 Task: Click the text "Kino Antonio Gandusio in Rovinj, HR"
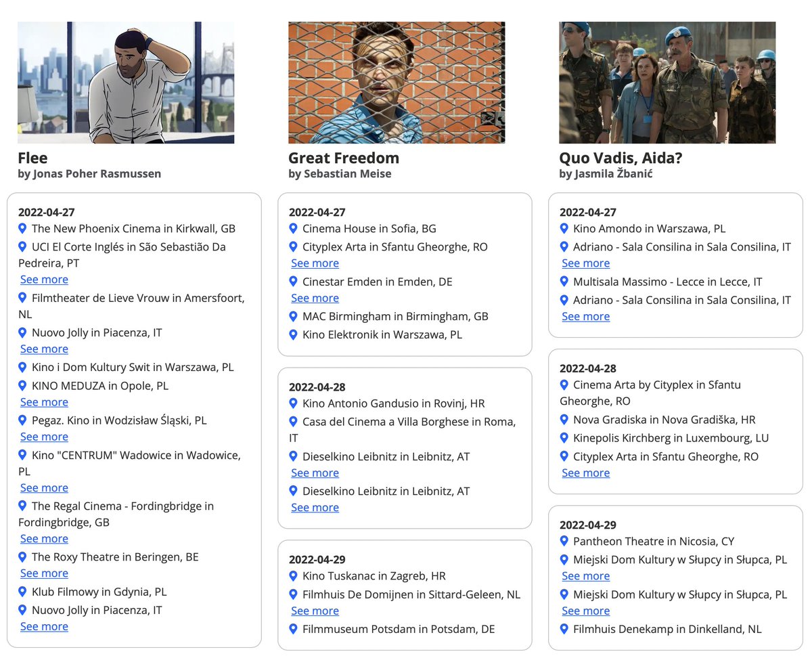(394, 403)
